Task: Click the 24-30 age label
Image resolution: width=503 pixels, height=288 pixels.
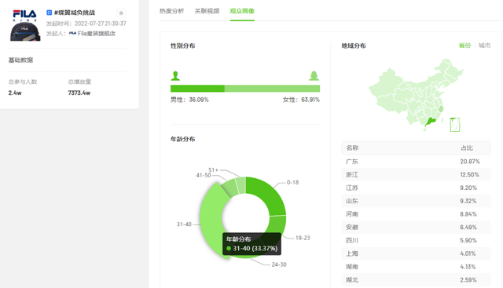Action: click(279, 264)
